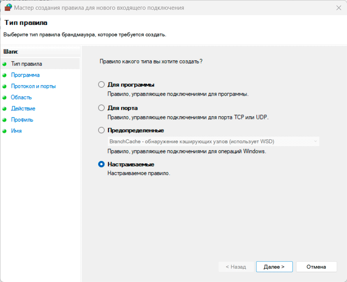Jump to the Действие step
Image resolution: width=347 pixels, height=282 pixels.
click(23, 109)
